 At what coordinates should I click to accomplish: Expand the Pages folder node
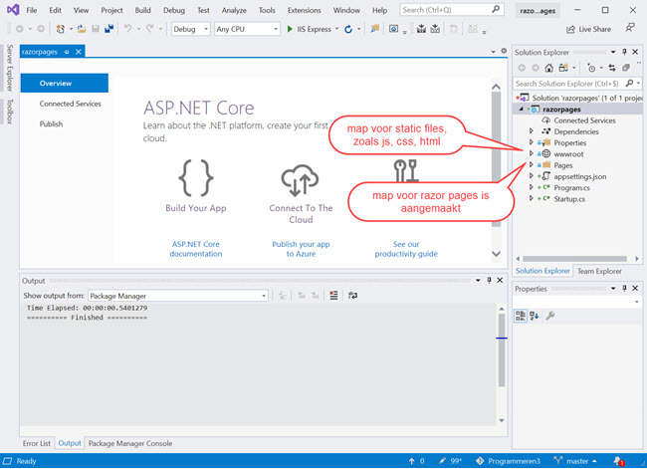coord(532,164)
